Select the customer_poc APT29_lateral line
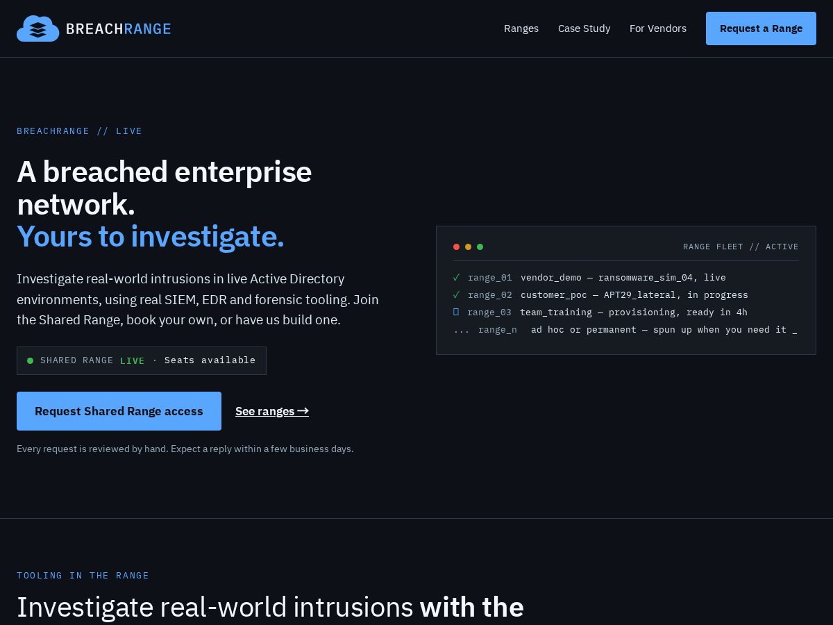Viewport: 833px width, 625px height. tap(600, 295)
